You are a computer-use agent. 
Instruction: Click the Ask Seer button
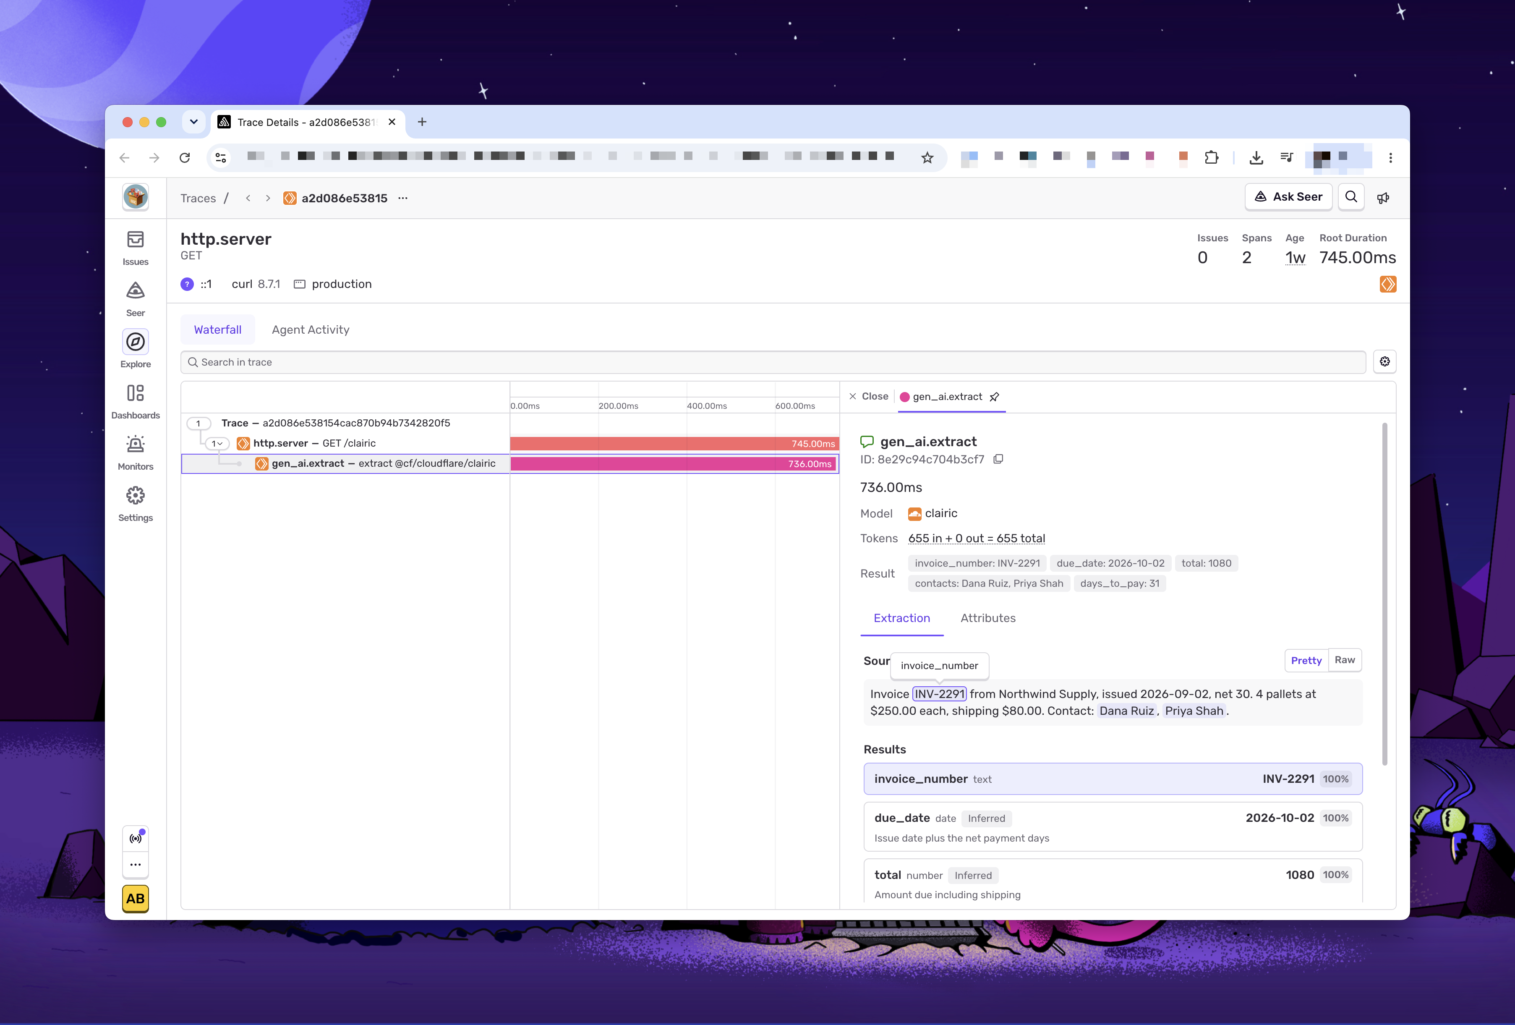pyautogui.click(x=1288, y=197)
